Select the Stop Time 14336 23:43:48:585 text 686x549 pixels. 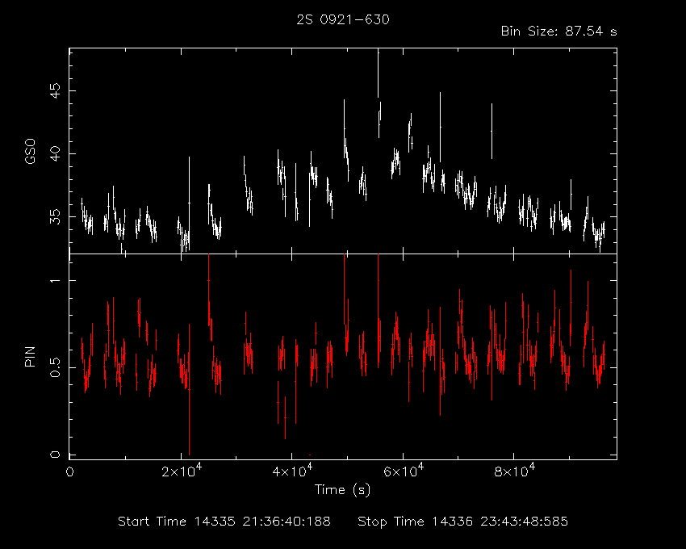[463, 522]
